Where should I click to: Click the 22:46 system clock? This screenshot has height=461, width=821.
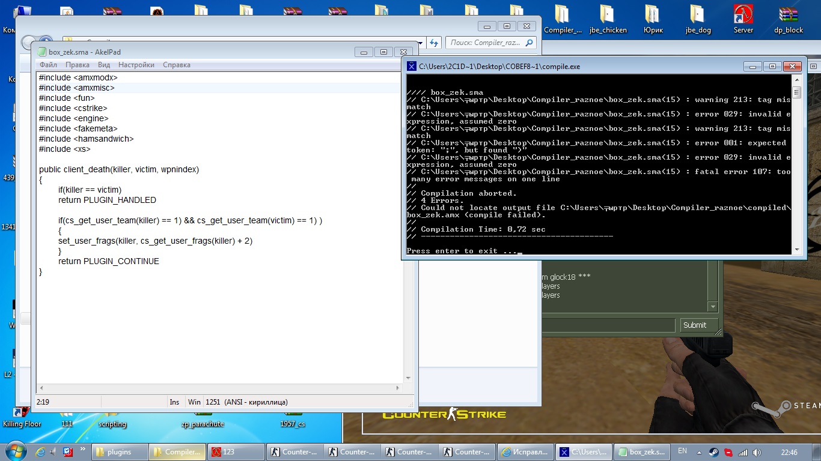tap(789, 452)
